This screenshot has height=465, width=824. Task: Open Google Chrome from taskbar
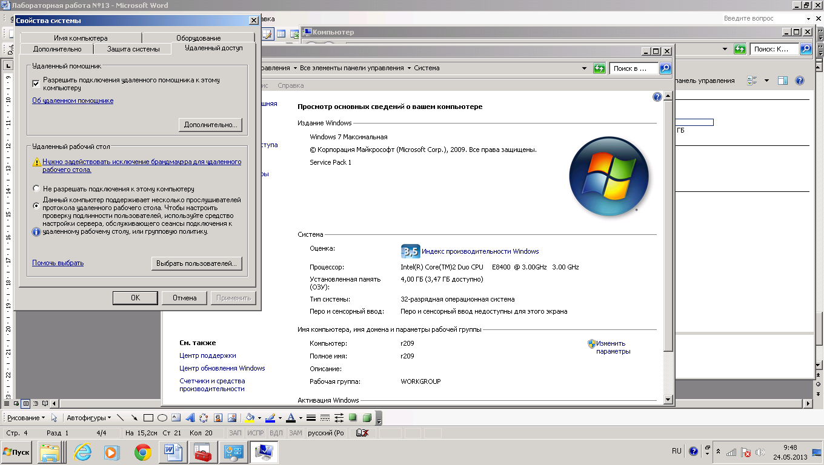(143, 452)
